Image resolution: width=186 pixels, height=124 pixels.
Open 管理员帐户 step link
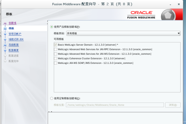(15, 34)
